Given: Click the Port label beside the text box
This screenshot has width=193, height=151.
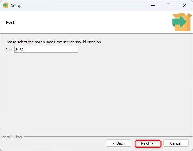Looking at the screenshot, I should [9, 50].
